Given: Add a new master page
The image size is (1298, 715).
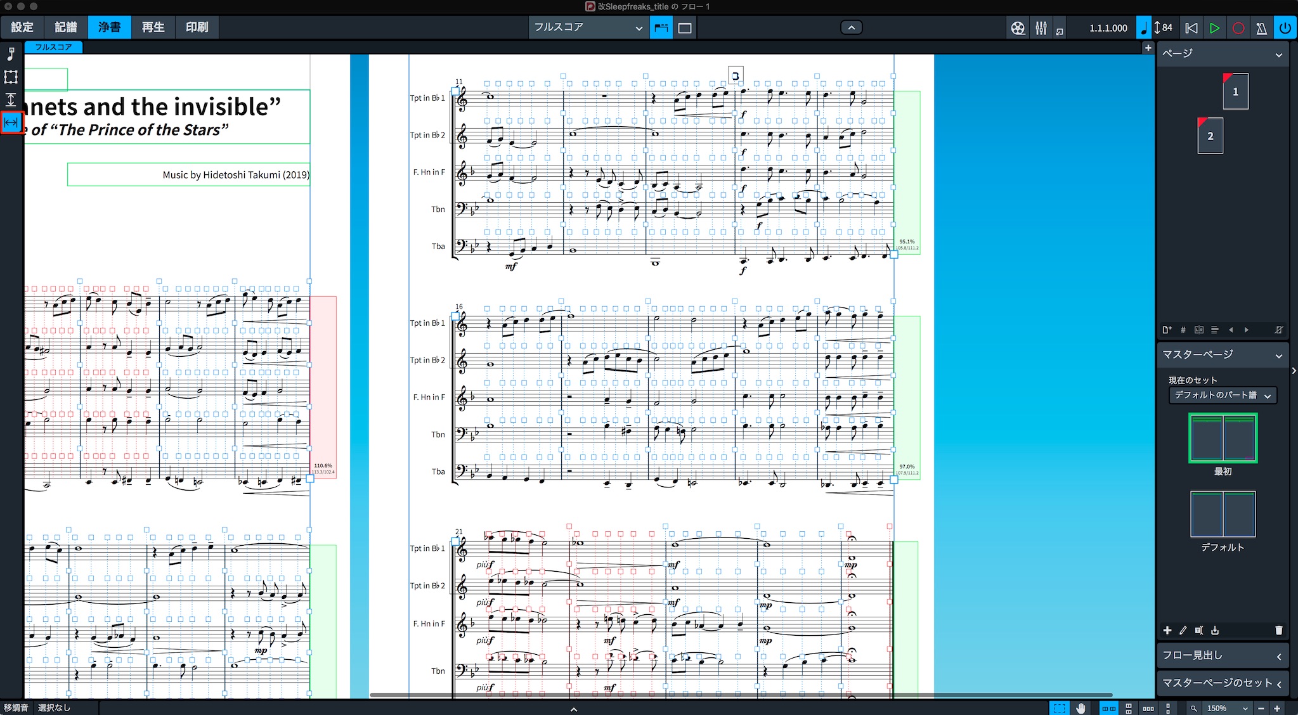Looking at the screenshot, I should pos(1167,631).
